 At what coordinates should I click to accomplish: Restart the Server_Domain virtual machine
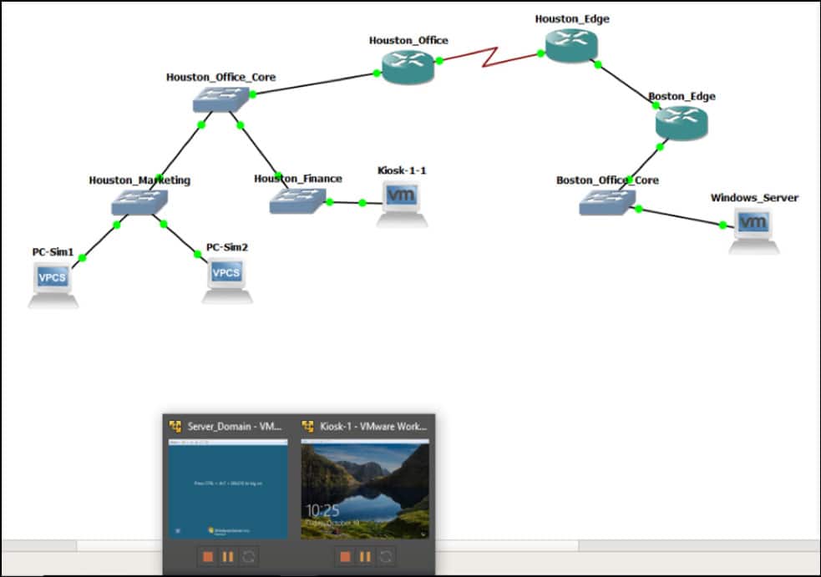click(x=249, y=557)
